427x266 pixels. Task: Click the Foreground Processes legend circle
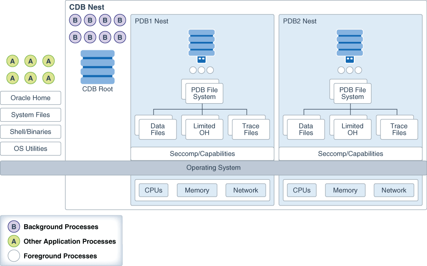pos(14,256)
